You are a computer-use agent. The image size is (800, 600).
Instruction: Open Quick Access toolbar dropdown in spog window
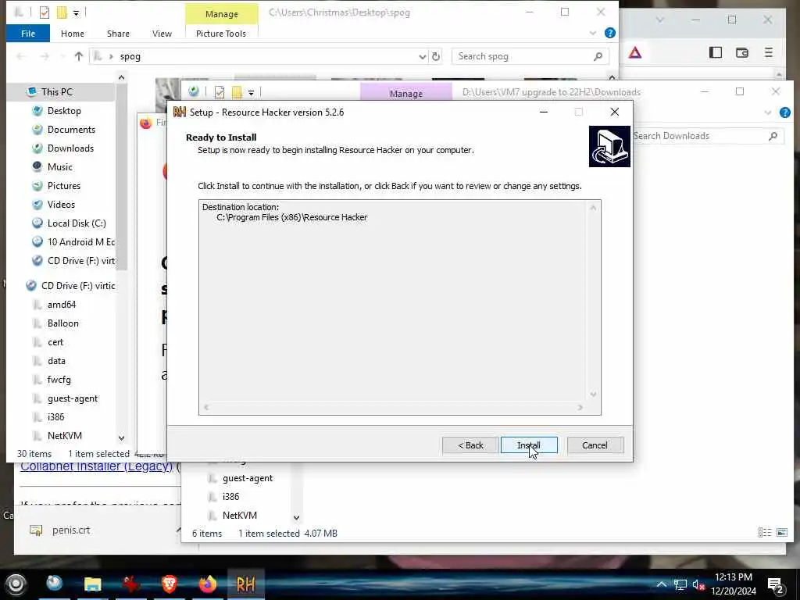(76, 12)
